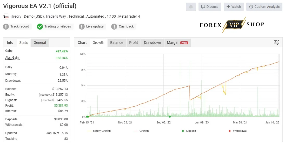Viewport: 285px width, 145px height.
Task: Open Custom Analysis
Action: (264, 7)
